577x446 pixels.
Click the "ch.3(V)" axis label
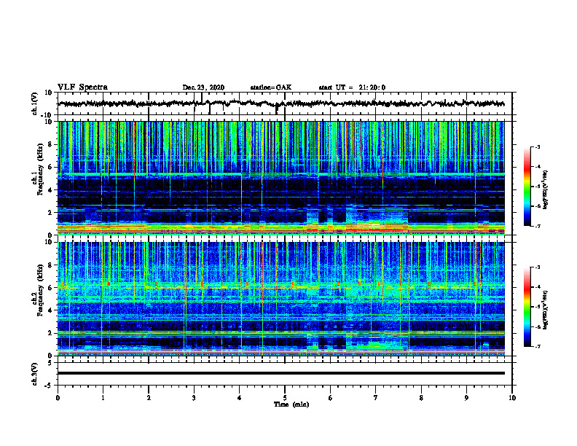pyautogui.click(x=34, y=374)
